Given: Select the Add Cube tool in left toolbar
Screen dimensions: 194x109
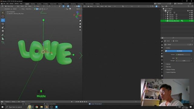Looking at the screenshot, I should coord(3,43).
